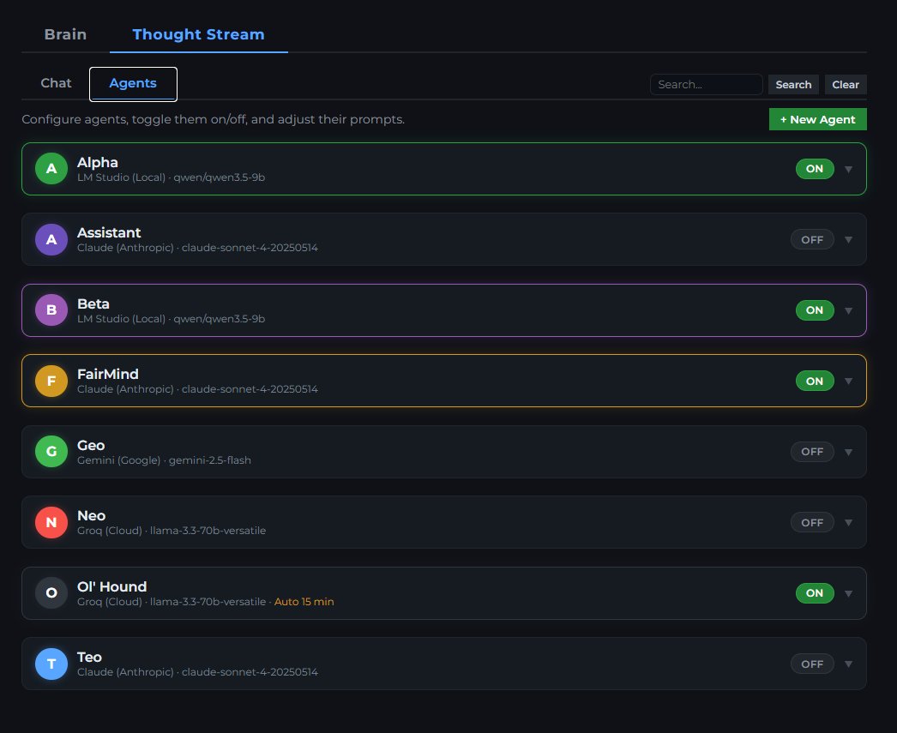
Task: Click Alpha's 'LM Studio (Local)' model text
Action: tap(121, 177)
